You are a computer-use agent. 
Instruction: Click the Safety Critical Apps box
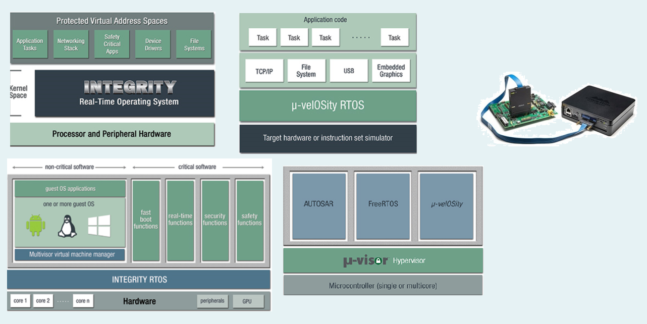click(x=112, y=44)
